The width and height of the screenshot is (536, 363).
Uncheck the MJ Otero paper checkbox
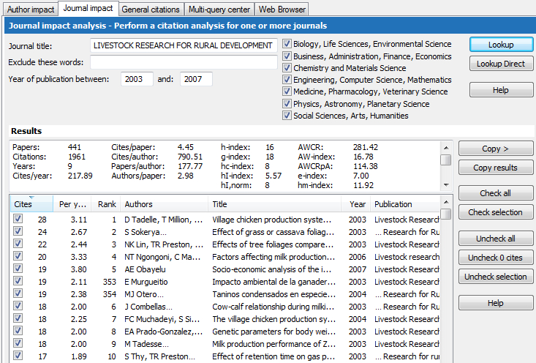click(x=18, y=293)
